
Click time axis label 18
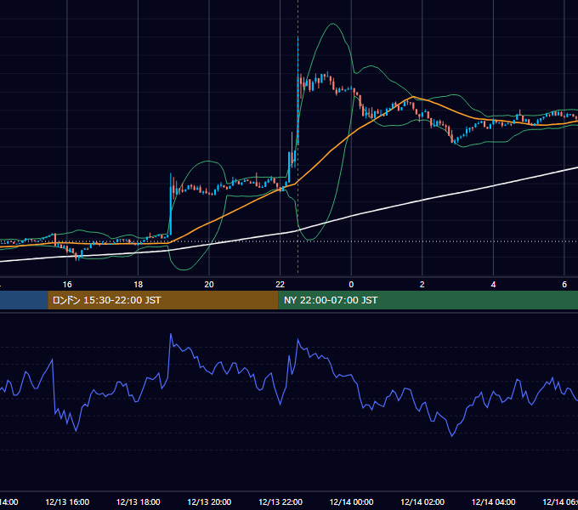point(139,285)
